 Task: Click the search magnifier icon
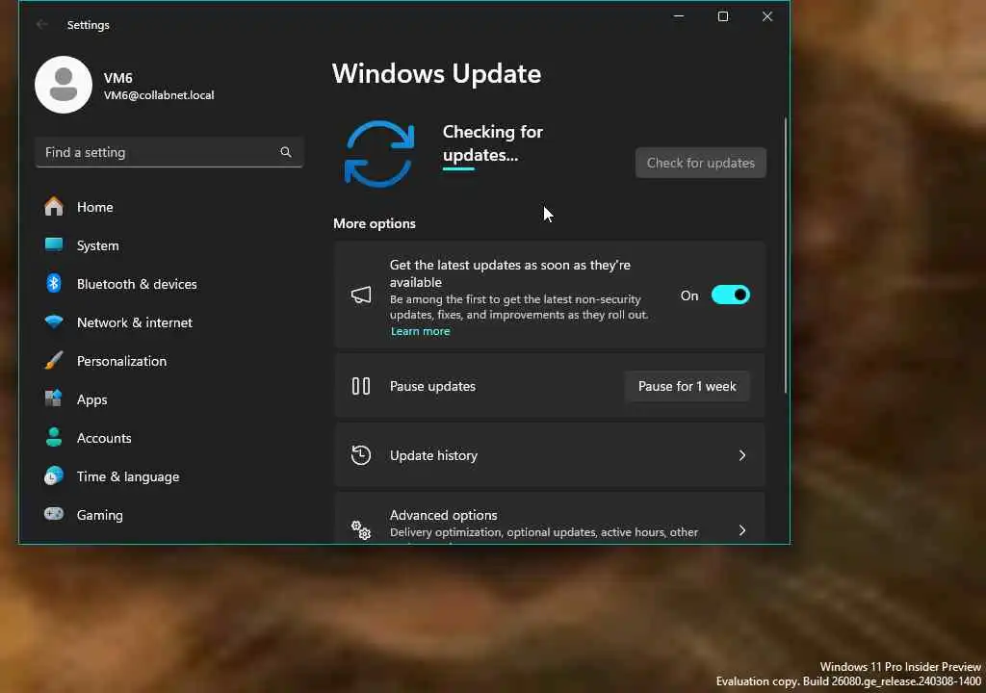[285, 152]
